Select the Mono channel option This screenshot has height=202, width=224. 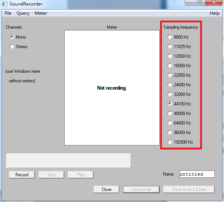tap(12, 37)
